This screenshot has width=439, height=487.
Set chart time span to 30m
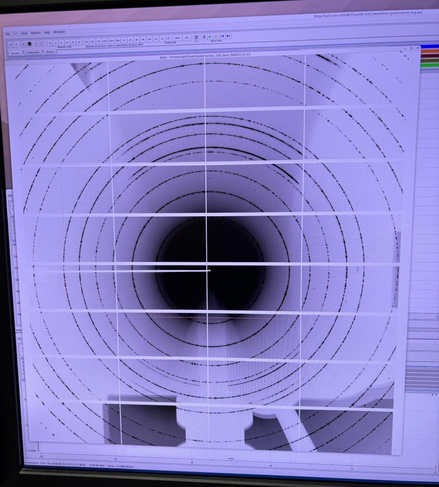(118, 40)
